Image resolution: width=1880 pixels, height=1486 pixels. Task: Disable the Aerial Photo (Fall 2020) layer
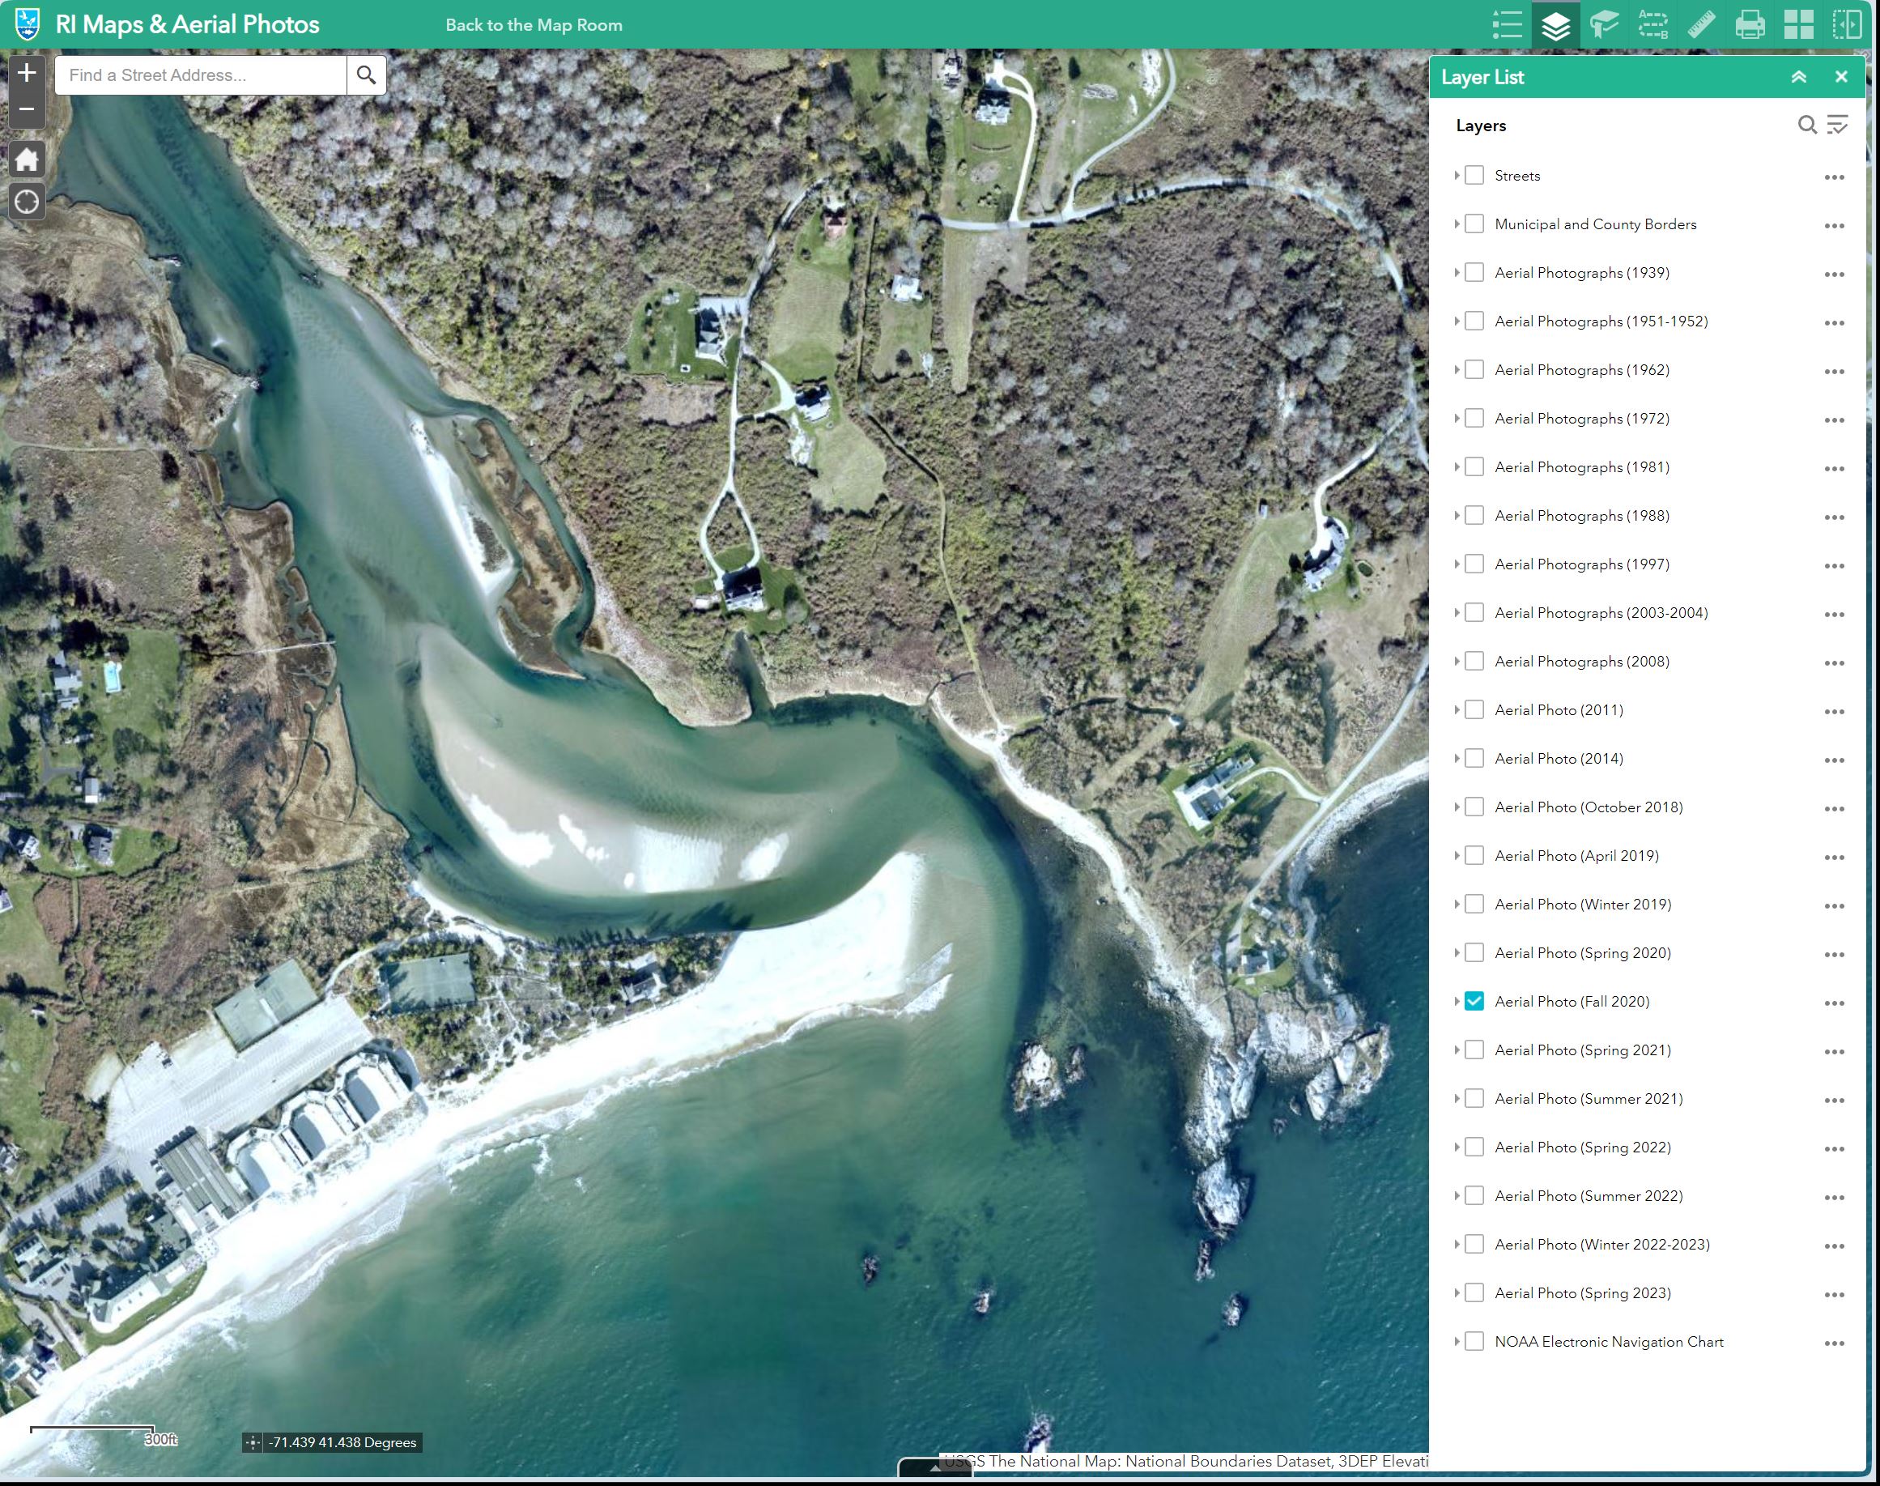click(1474, 1002)
